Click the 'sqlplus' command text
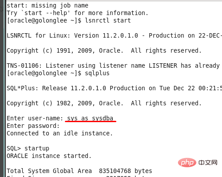Screen dimensions: 222x177 pos(97,73)
